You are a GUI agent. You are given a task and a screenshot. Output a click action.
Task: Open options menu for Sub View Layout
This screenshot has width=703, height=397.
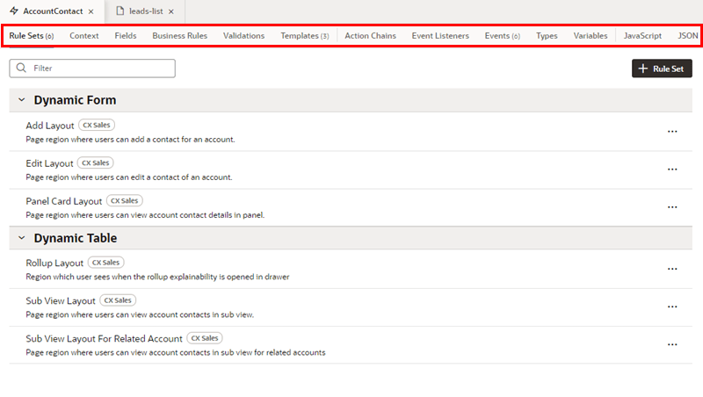click(x=672, y=307)
